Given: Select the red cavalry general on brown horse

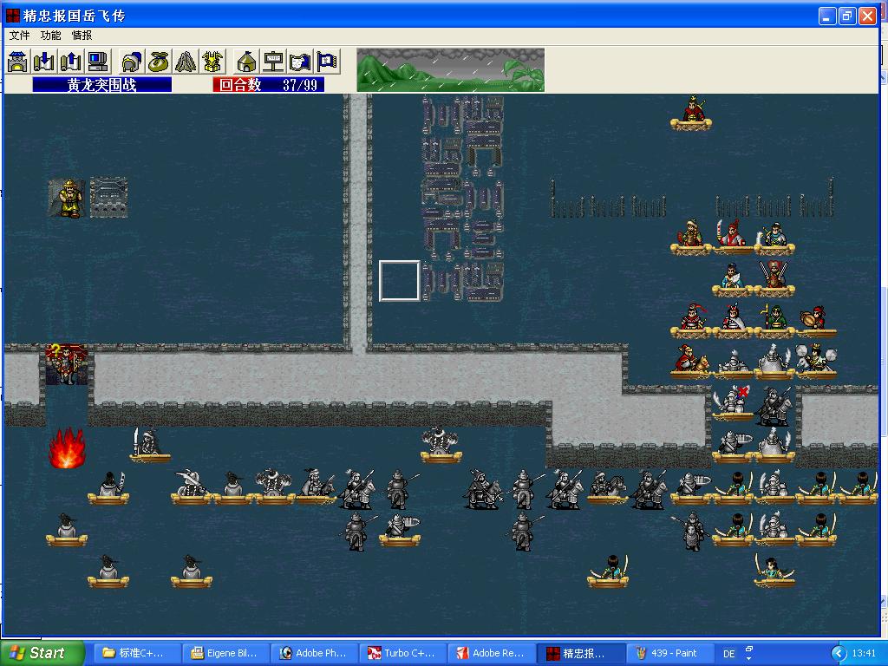Looking at the screenshot, I should 691,361.
